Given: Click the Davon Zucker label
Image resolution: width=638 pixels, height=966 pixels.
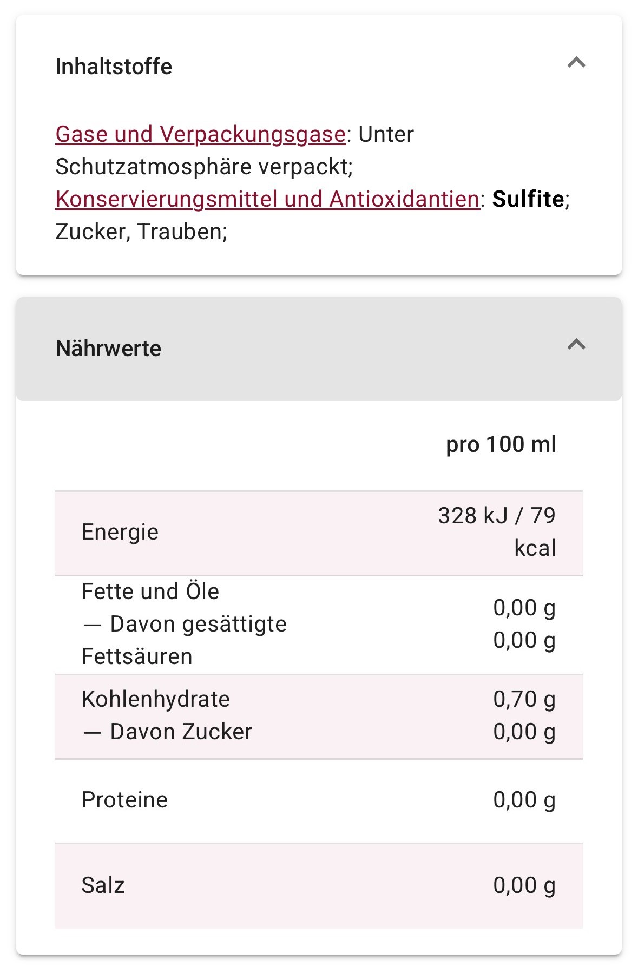Looking at the screenshot, I should (x=167, y=732).
